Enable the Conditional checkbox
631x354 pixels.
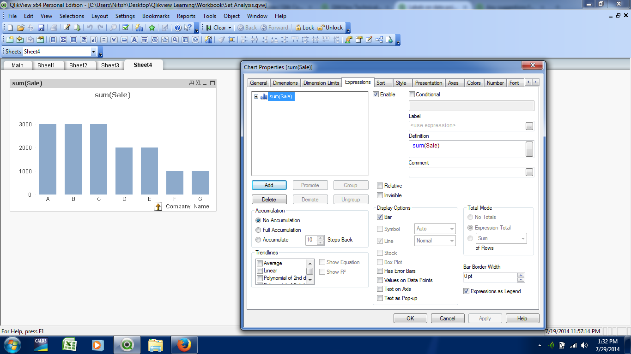(411, 94)
